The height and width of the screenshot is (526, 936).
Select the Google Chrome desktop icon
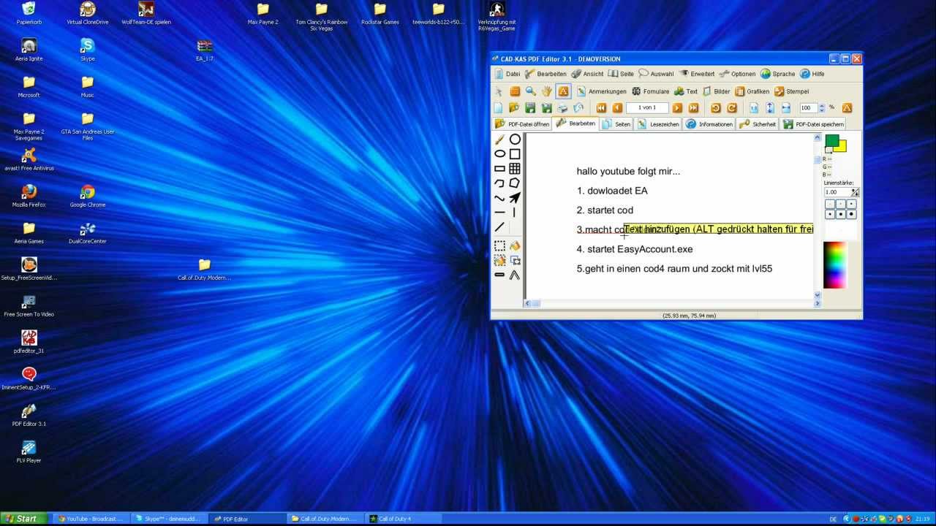pyautogui.click(x=88, y=196)
